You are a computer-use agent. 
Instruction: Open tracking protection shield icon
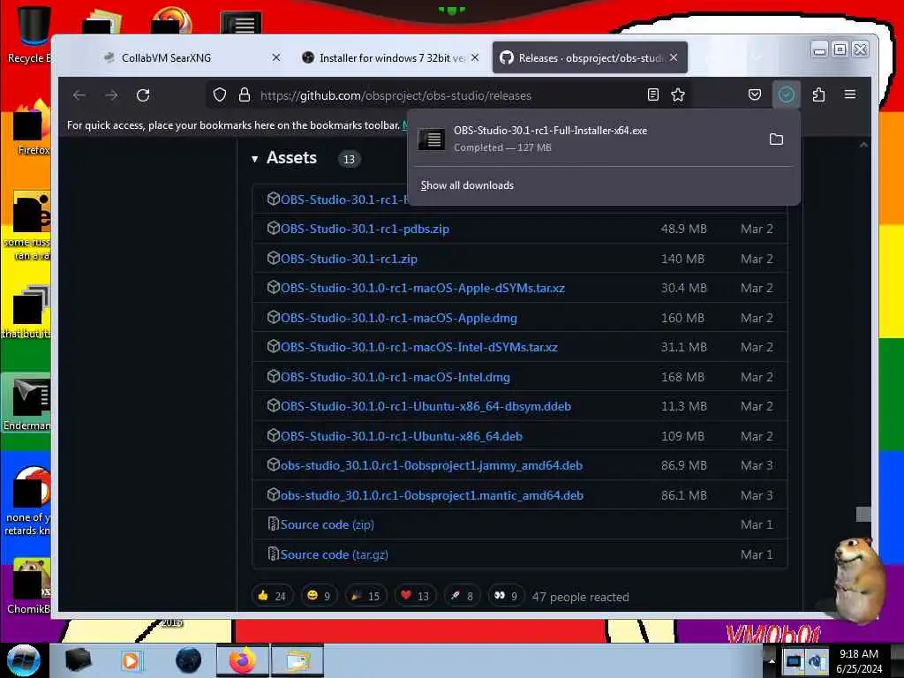(x=220, y=95)
